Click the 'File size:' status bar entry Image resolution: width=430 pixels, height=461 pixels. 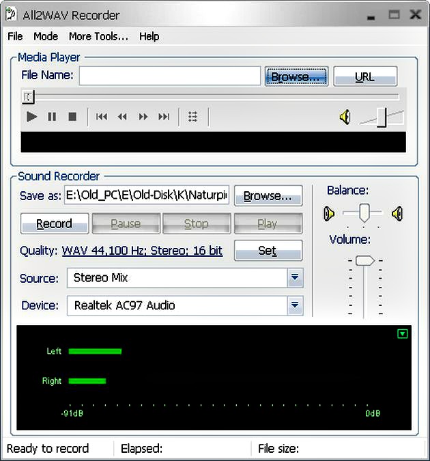coord(278,449)
